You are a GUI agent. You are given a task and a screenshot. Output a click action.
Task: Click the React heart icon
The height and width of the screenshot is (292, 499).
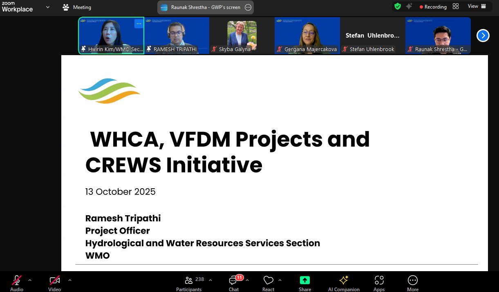tap(268, 283)
